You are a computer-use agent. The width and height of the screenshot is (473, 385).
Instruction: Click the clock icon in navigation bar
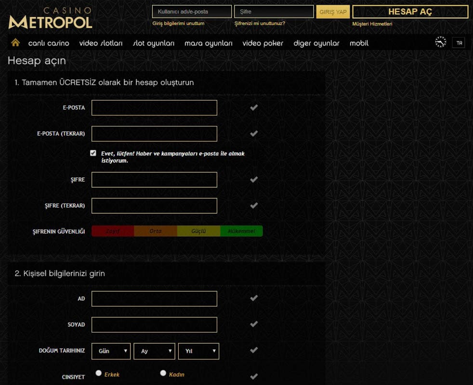pyautogui.click(x=440, y=42)
